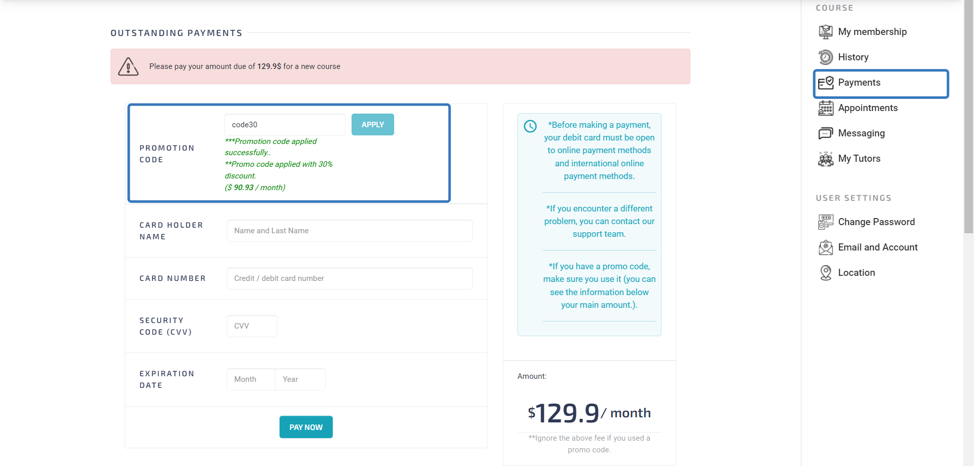Image resolution: width=974 pixels, height=466 pixels.
Task: Go to History section
Action: coord(853,57)
